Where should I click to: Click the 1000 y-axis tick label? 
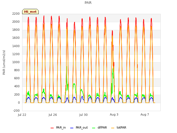16,62
